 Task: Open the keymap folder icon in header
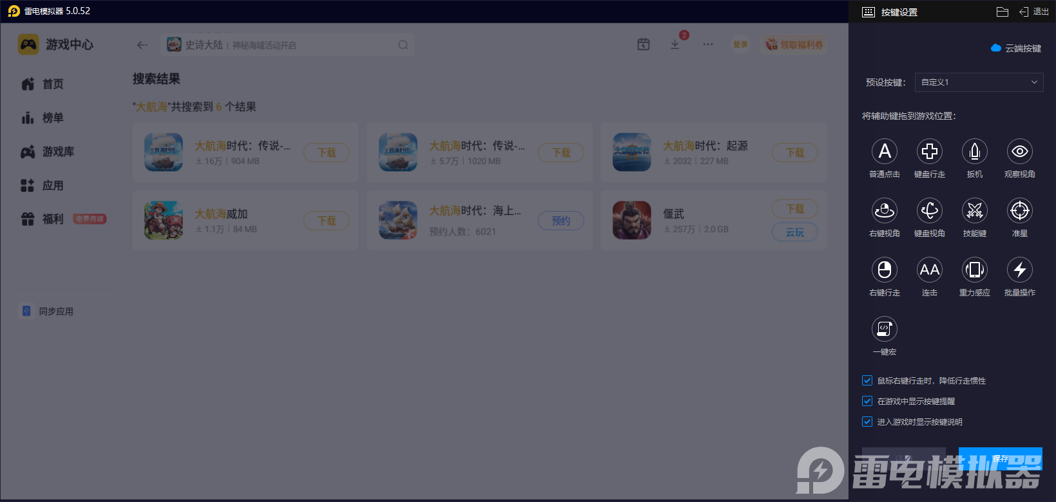[1002, 12]
